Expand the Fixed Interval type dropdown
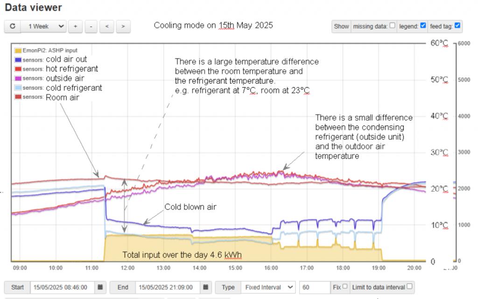 [x=268, y=287]
